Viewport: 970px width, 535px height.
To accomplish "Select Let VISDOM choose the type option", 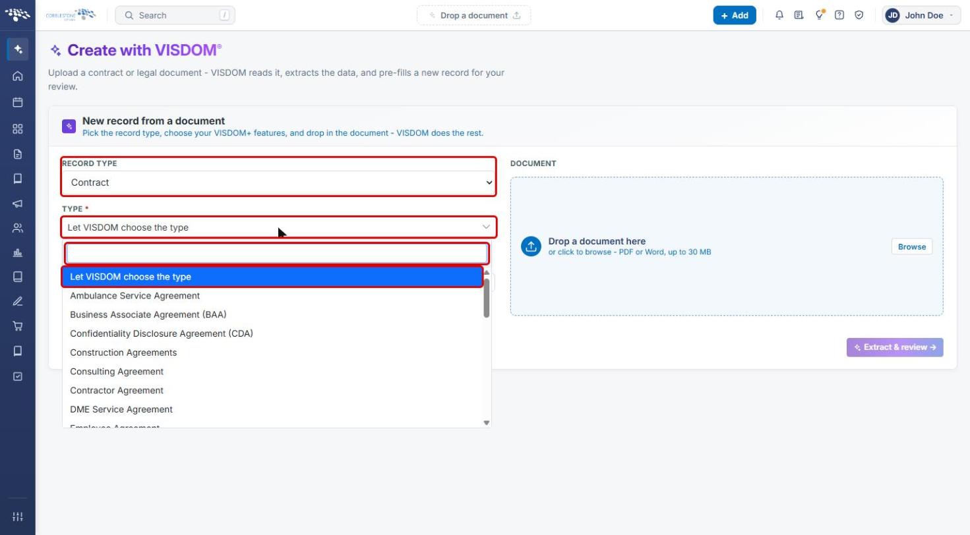I will (x=272, y=277).
